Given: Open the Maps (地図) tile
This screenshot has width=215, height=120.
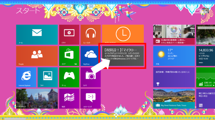Looking at the screenshot, I should 69,99.
